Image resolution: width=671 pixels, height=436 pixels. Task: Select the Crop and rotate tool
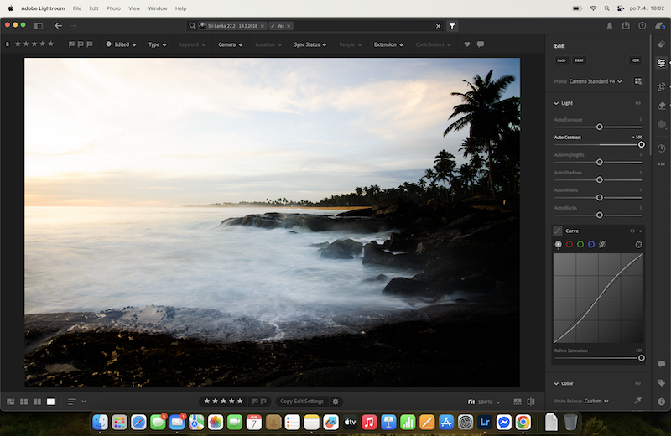(662, 87)
